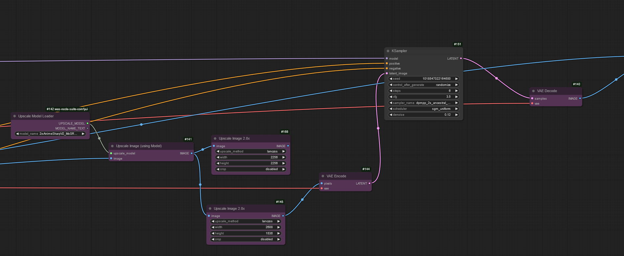Select next model with model_name right arrow
The width and height of the screenshot is (624, 256).
tap(83, 134)
